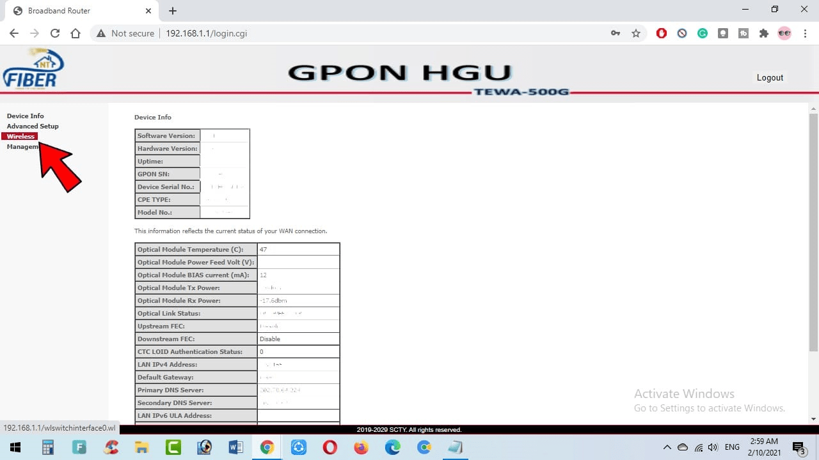
Task: Open the saved password key icon
Action: pos(616,33)
